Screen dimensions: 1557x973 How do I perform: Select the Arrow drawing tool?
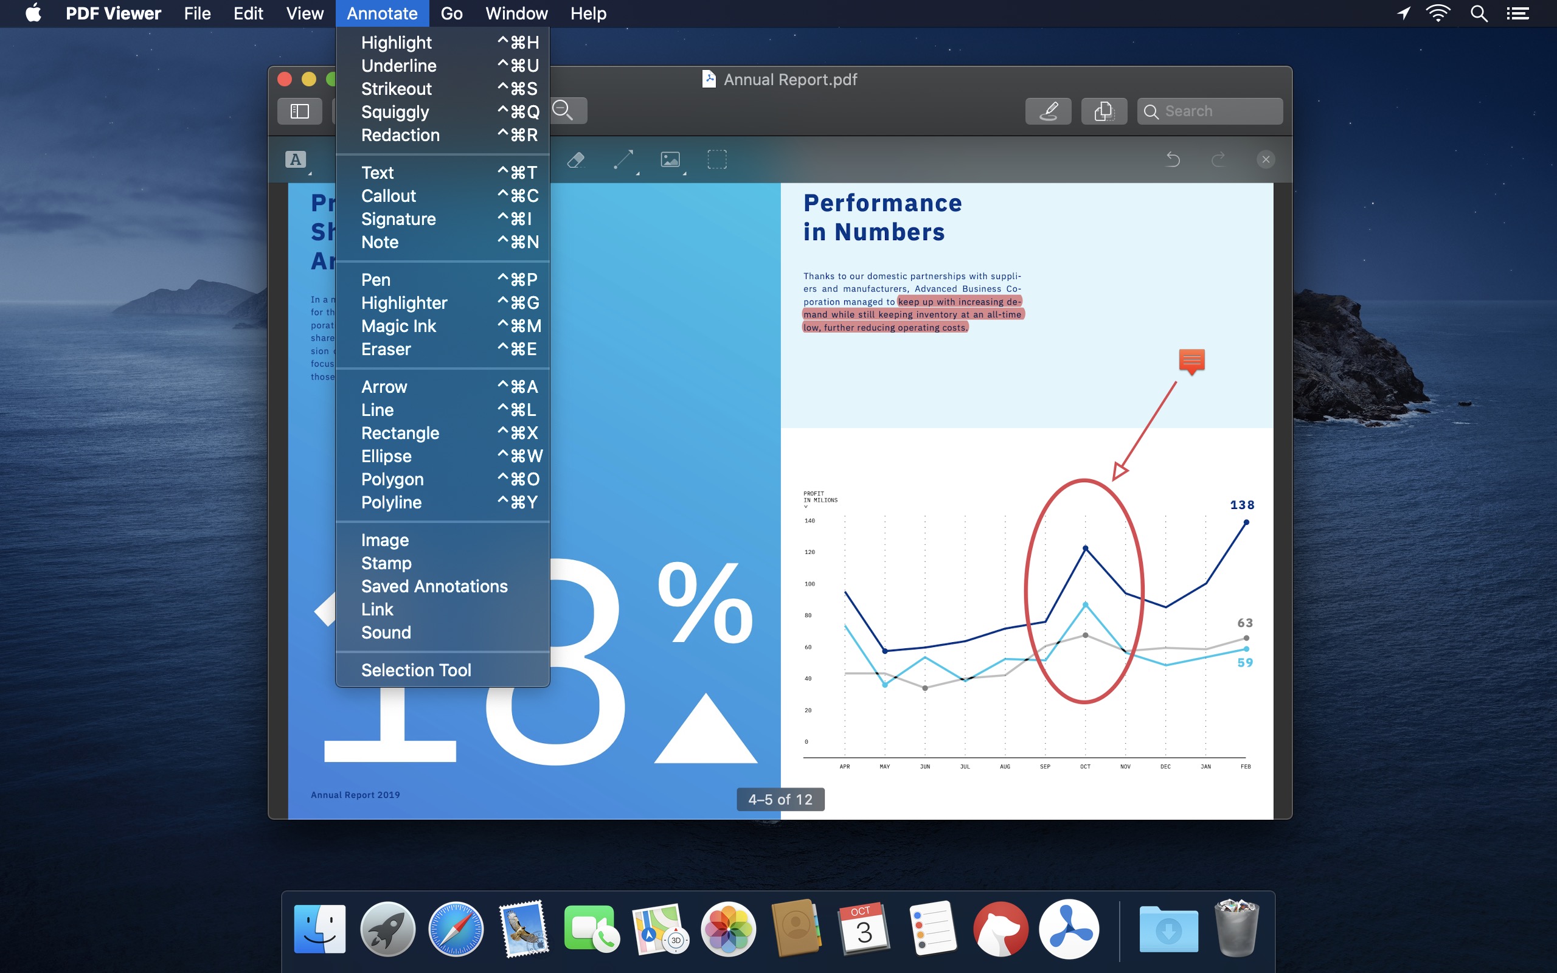coord(383,386)
